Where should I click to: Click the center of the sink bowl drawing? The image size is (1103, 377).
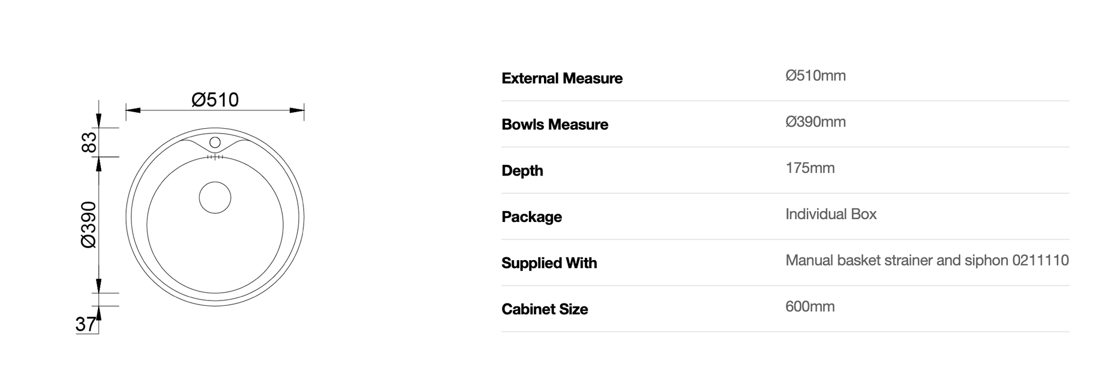click(x=215, y=225)
